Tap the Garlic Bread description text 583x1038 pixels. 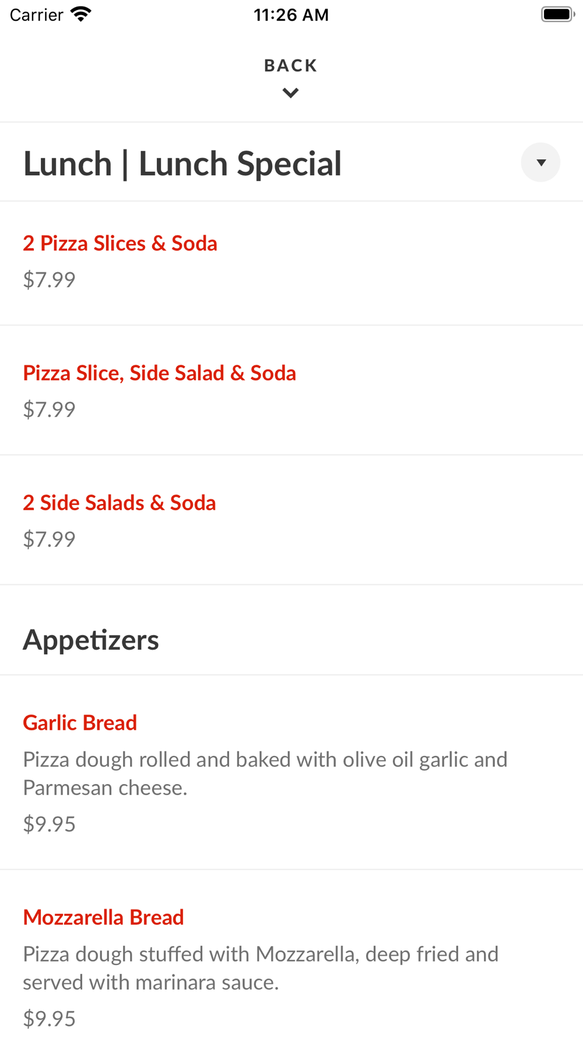coord(265,774)
